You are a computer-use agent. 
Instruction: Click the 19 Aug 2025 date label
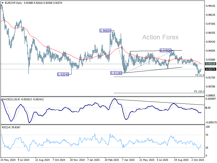pos(181,160)
